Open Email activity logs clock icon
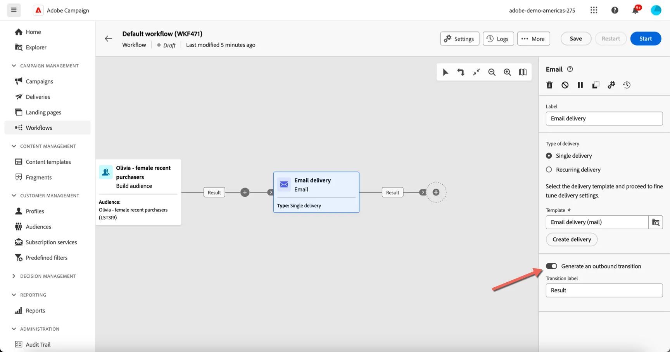 click(627, 85)
